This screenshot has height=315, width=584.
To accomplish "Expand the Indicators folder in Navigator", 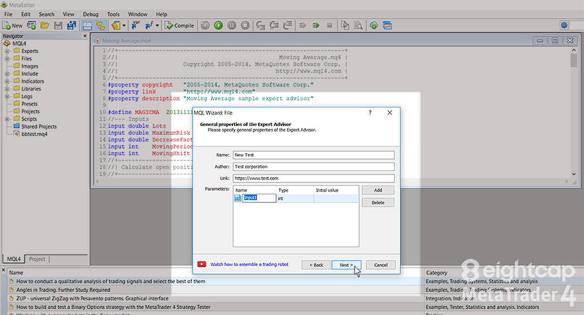I will click(7, 81).
